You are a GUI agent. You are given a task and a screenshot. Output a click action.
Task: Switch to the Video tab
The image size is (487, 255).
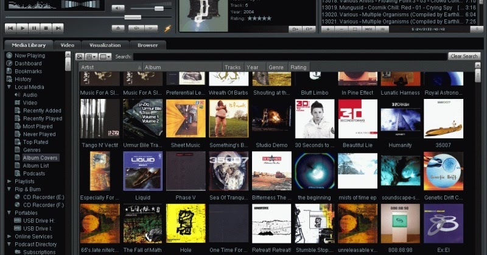pos(68,46)
